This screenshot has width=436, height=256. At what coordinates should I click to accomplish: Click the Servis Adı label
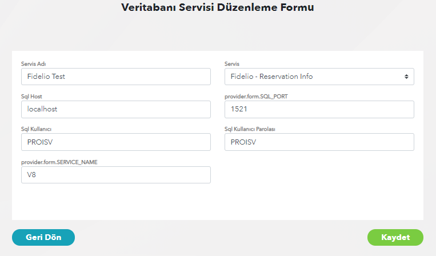33,63
